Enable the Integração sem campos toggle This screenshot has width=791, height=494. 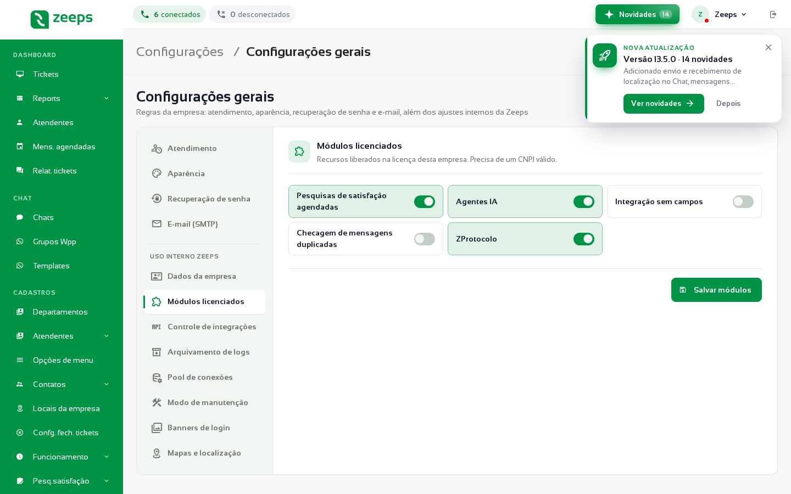pos(743,201)
